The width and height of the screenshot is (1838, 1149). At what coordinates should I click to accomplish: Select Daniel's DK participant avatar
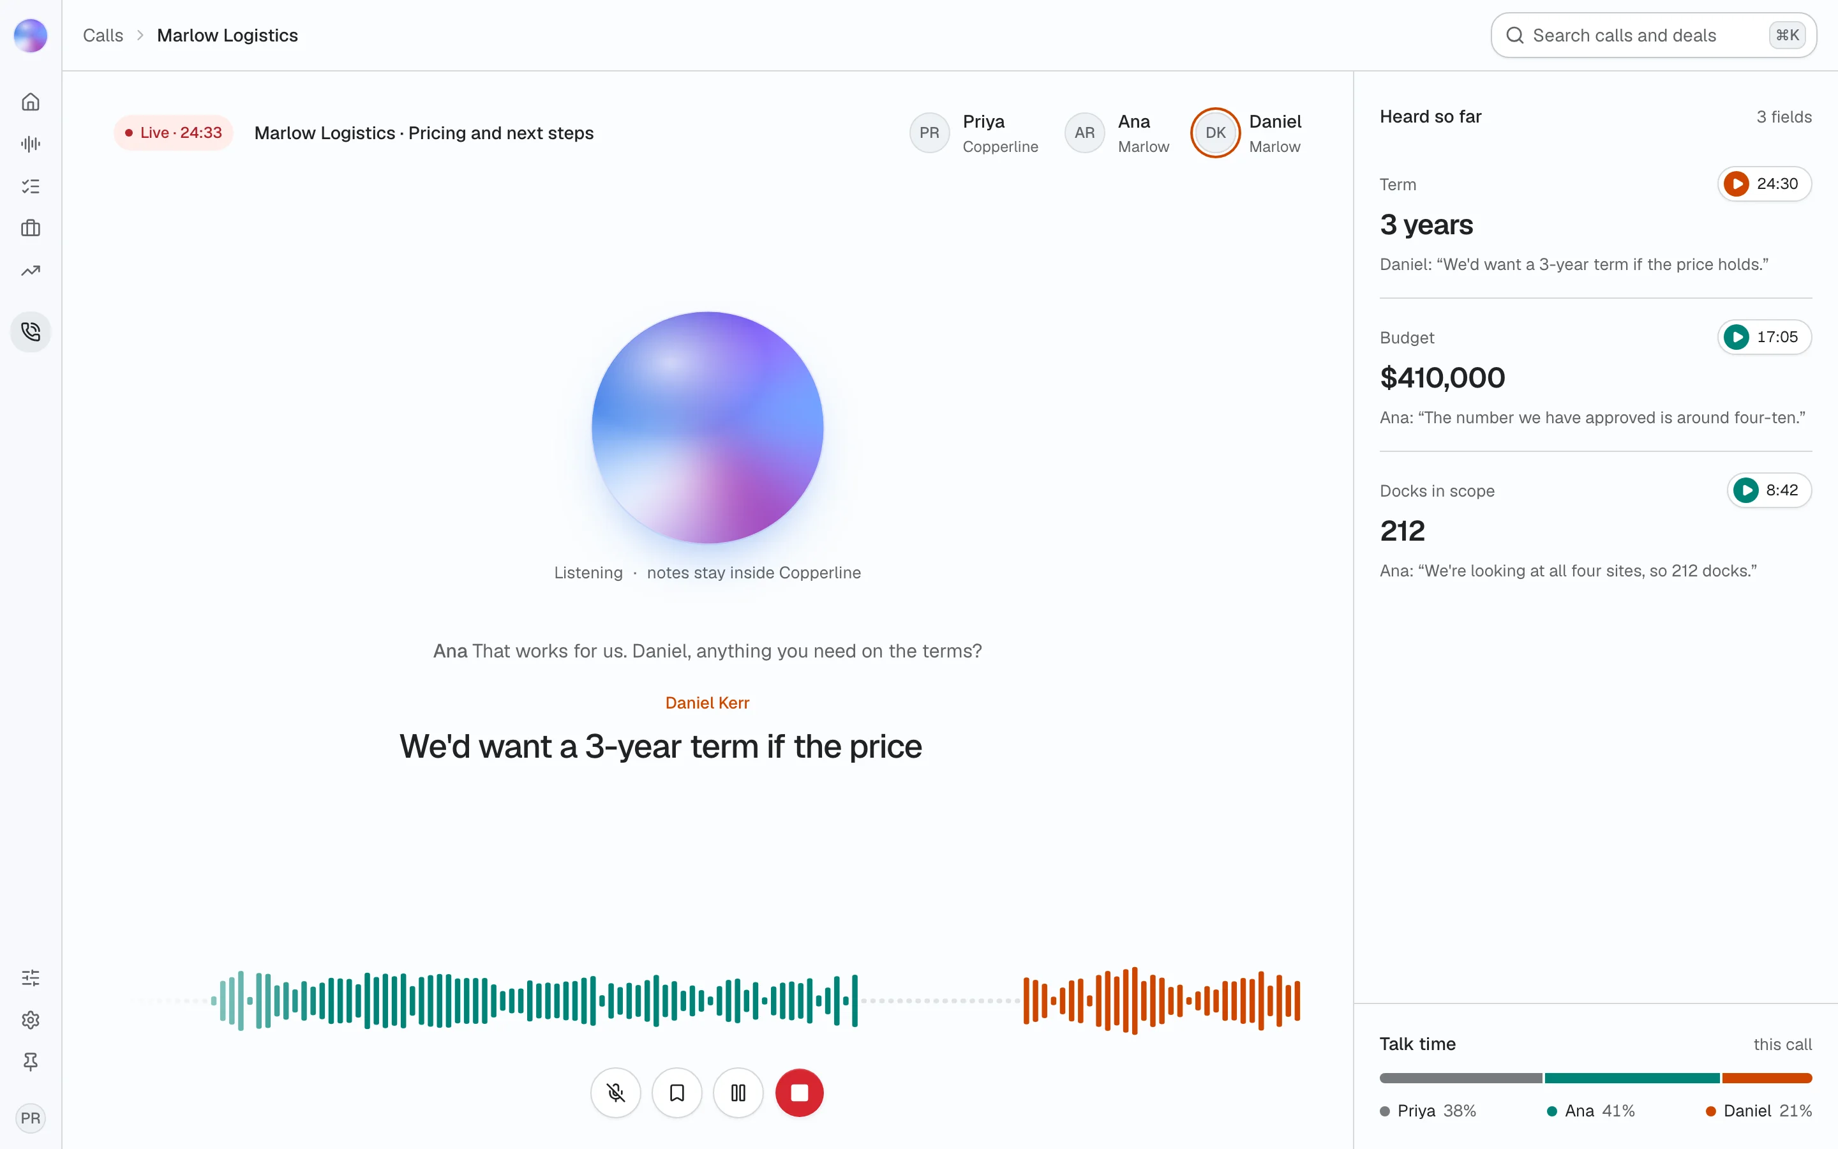[x=1215, y=132]
